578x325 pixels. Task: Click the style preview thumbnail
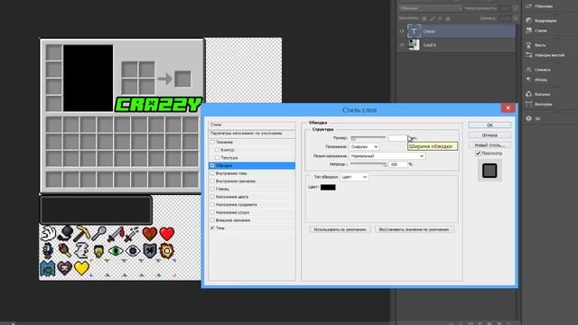pyautogui.click(x=489, y=171)
